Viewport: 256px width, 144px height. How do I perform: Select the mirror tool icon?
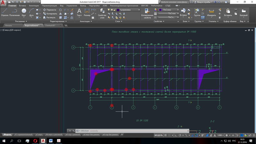[x=60, y=14]
